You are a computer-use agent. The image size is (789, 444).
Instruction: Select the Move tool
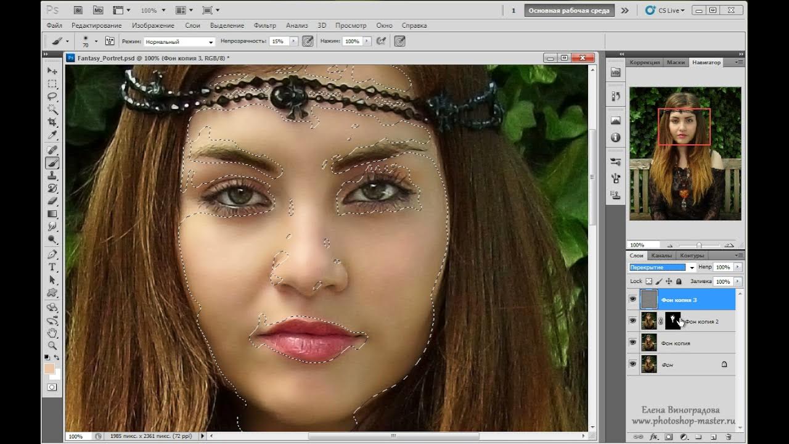[52, 71]
